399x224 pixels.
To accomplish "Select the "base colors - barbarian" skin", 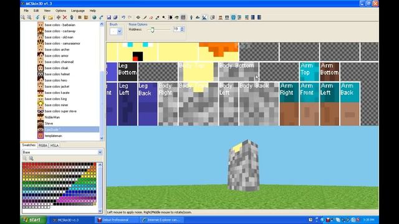I will point(60,25).
